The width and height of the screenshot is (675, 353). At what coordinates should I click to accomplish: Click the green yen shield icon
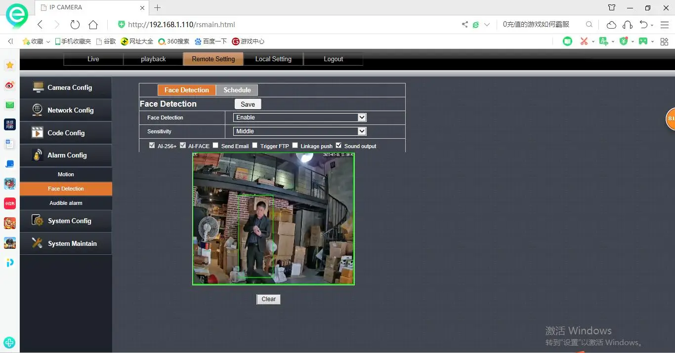pyautogui.click(x=624, y=41)
